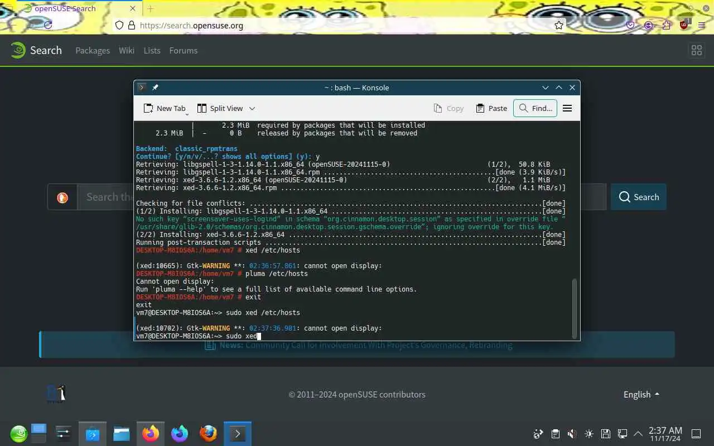Click the footer '© 2011–2024 openSUSE contributors' text
The image size is (714, 446).
[x=357, y=394]
